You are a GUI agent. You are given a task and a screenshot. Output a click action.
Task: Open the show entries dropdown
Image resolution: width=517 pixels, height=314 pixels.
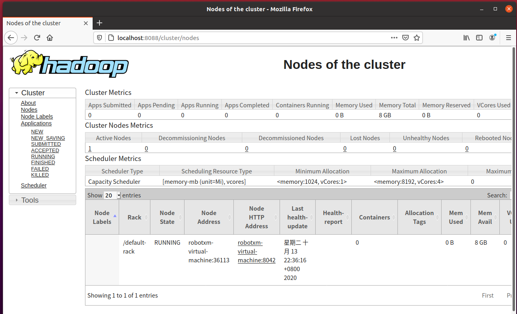pyautogui.click(x=112, y=195)
